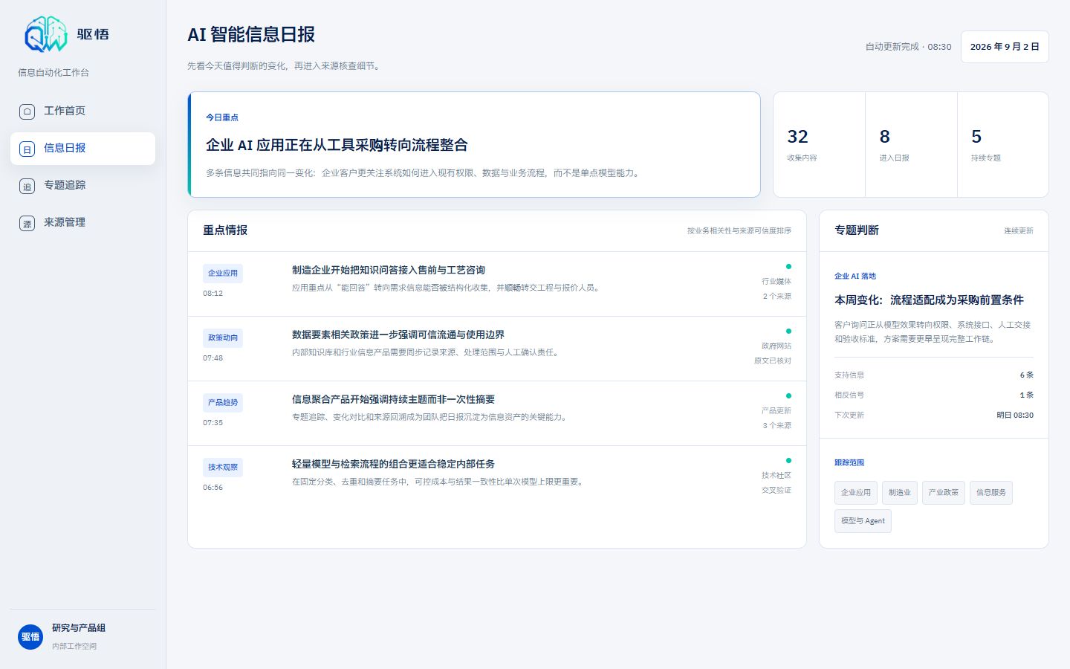Open article 轻量模型与检索流程的组合更适合稳定内部任务
This screenshot has height=669, width=1070.
[393, 464]
